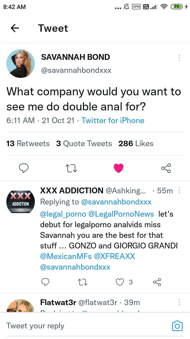Like XXX ADDICTION's reply

point(120,282)
